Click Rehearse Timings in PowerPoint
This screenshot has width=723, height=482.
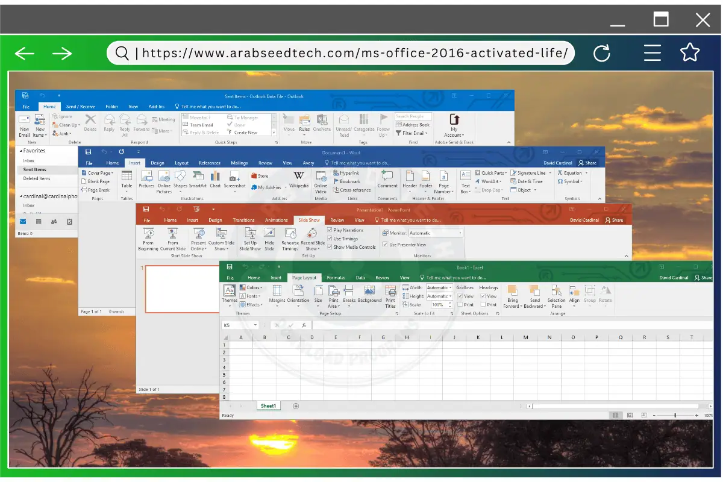(290, 240)
